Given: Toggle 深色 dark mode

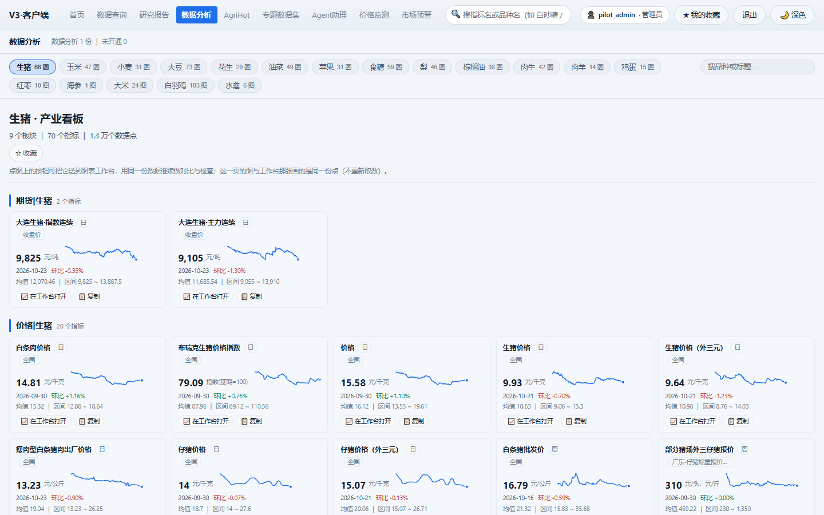Looking at the screenshot, I should (793, 15).
